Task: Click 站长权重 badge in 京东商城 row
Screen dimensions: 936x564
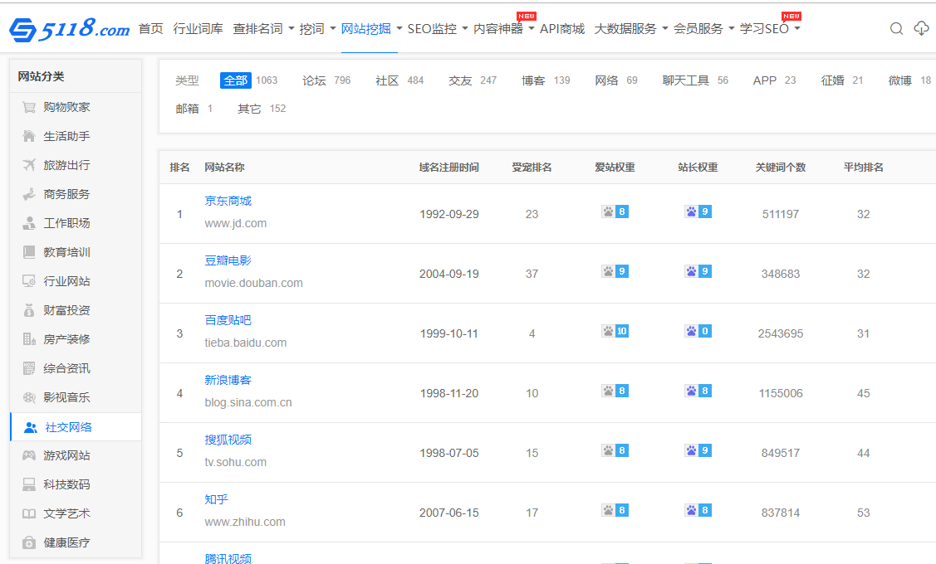Action: point(698,211)
